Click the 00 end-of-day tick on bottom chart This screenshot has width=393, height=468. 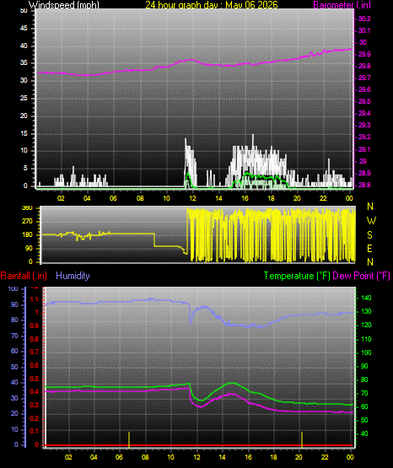[350, 457]
